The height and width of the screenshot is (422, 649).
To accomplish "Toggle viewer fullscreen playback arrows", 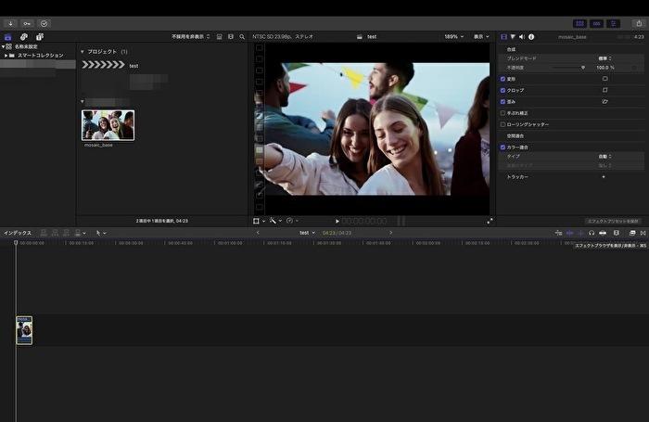I will pos(490,221).
